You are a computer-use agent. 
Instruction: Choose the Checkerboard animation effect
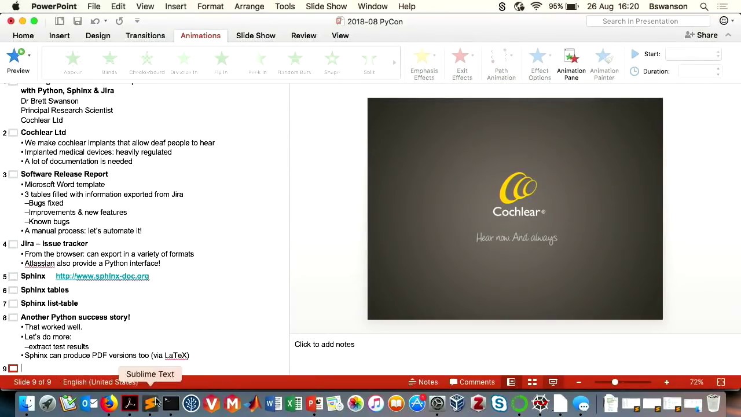tap(146, 63)
